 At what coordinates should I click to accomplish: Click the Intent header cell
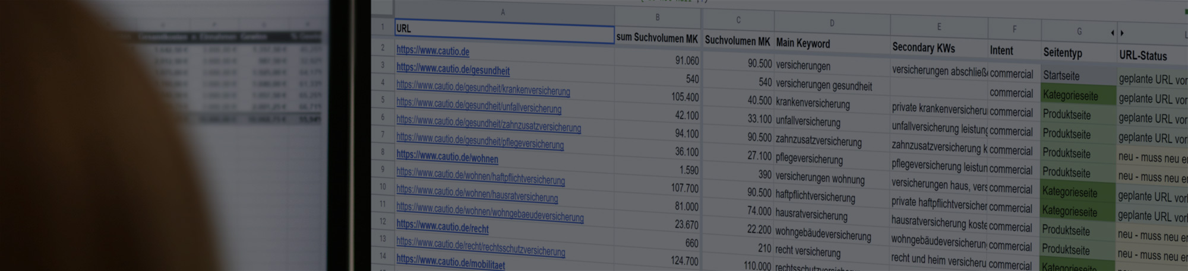pyautogui.click(x=1014, y=51)
